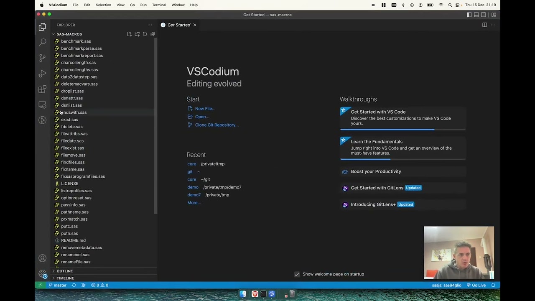Click the errors and warnings counter
Screen dimensions: 535x301
click(100, 285)
